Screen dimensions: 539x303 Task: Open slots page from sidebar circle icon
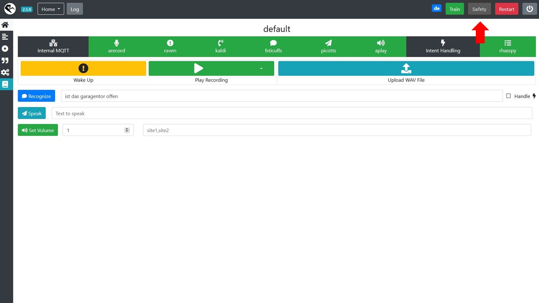point(5,48)
